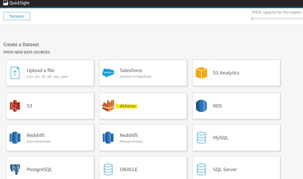Screen dimensions: 303x179
Task: Click the S3 Analytics orange cube icon
Action: [201, 73]
